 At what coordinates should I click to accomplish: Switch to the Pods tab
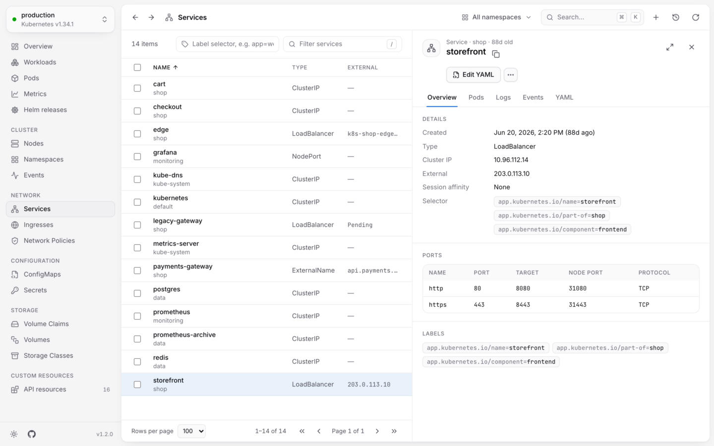[476, 98]
